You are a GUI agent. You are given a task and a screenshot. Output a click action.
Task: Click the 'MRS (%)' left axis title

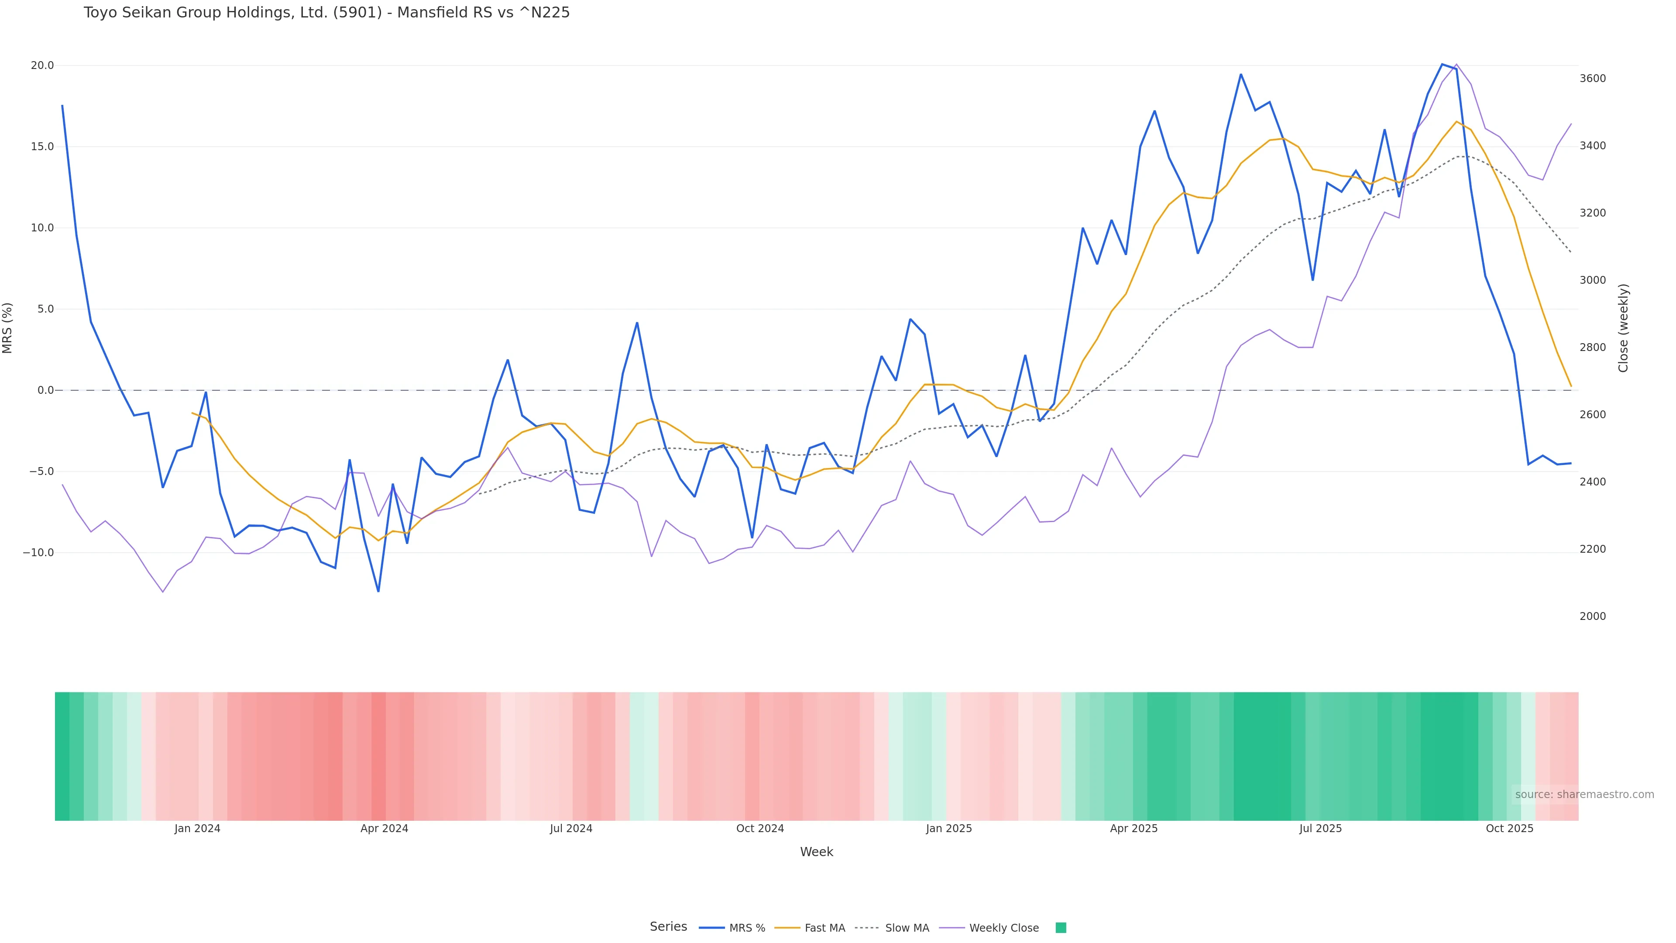8,328
